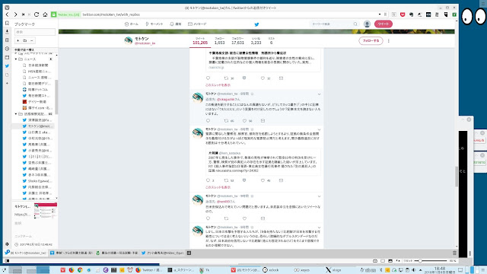Open Firefox from the taskbar

(x=72, y=270)
